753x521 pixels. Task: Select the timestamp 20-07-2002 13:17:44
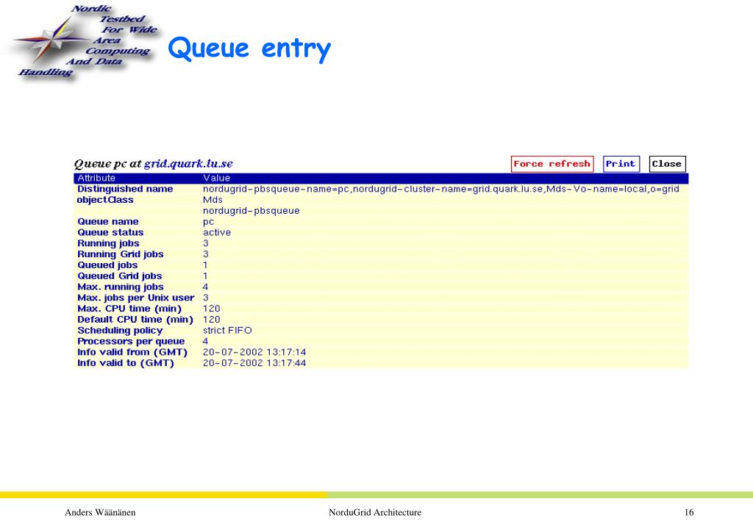point(254,363)
